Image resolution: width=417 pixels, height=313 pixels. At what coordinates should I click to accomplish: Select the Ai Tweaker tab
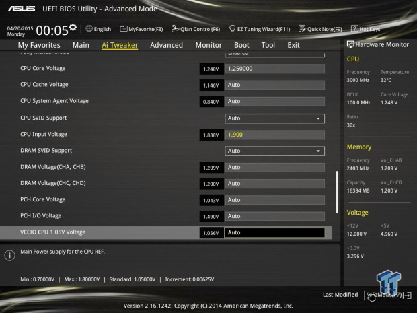[x=120, y=45]
